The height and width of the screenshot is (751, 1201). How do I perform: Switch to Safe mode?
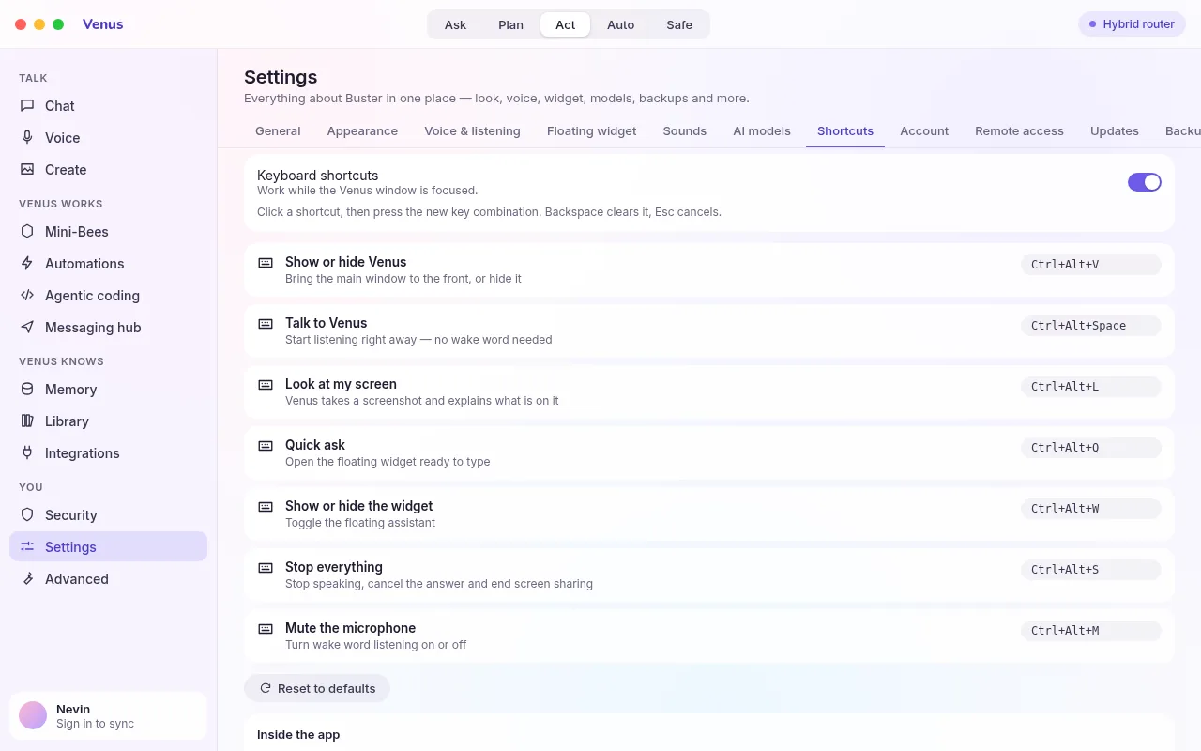(x=679, y=24)
